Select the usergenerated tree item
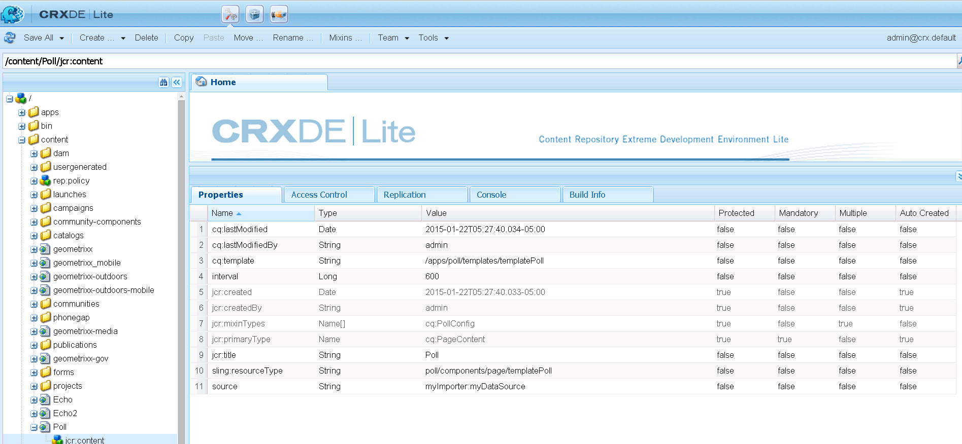 (80, 167)
